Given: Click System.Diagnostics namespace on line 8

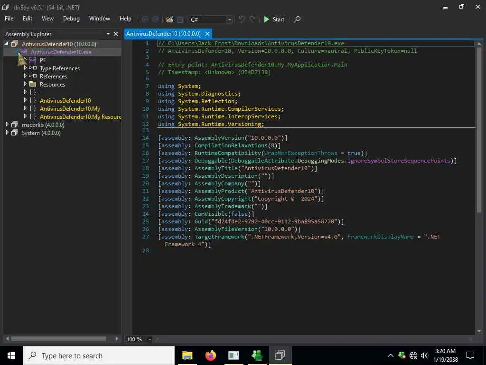Looking at the screenshot, I should (x=208, y=94).
